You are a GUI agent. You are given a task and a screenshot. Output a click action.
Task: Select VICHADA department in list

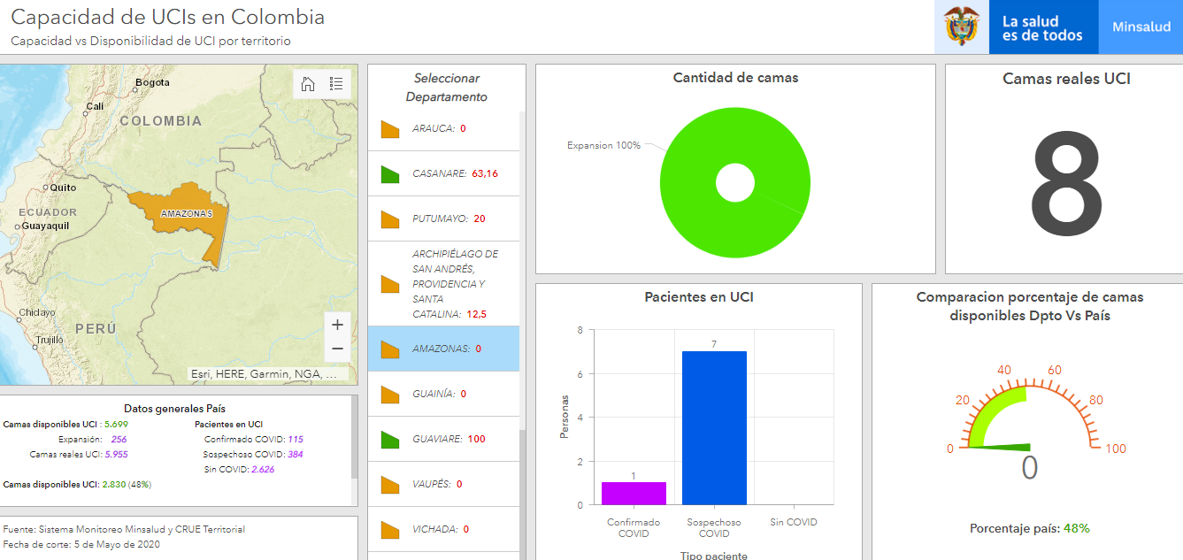443,529
